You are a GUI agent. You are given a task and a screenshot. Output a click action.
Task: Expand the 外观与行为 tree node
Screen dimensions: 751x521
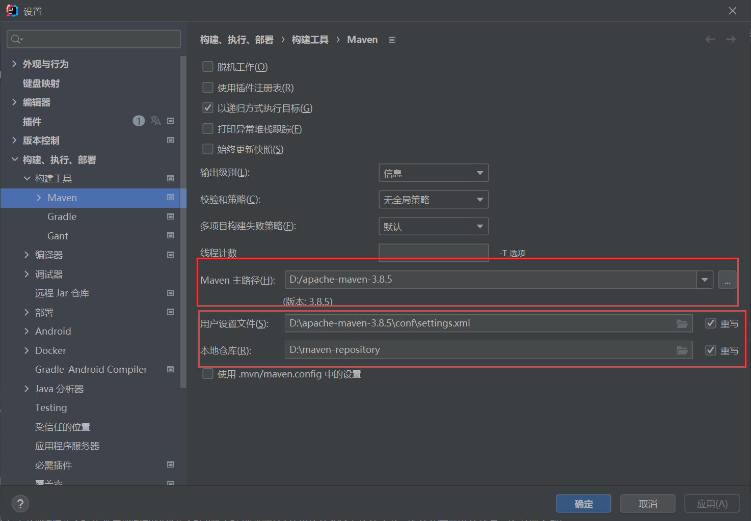coord(14,64)
